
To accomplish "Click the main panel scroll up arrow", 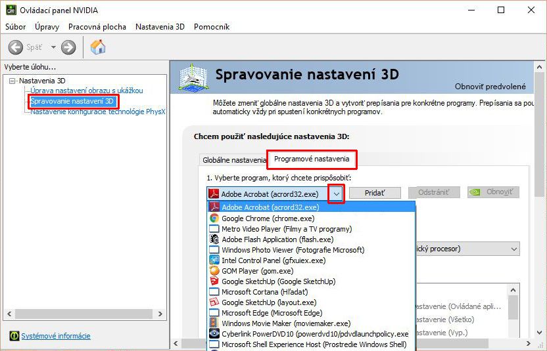I will tap(539, 67).
